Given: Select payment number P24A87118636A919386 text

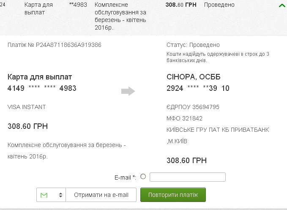Looking at the screenshot, I should click(x=68, y=45).
